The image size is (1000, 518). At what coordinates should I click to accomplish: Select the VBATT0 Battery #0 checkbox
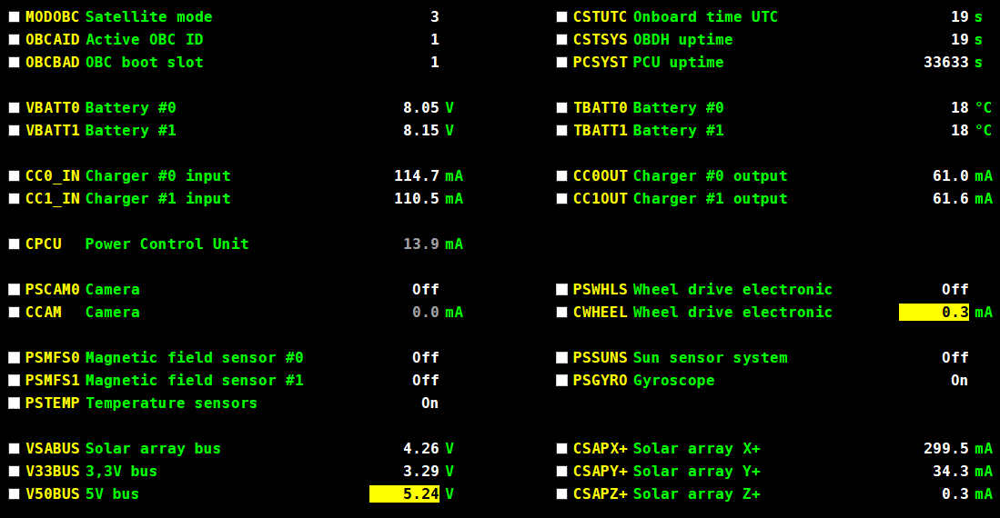tap(14, 107)
